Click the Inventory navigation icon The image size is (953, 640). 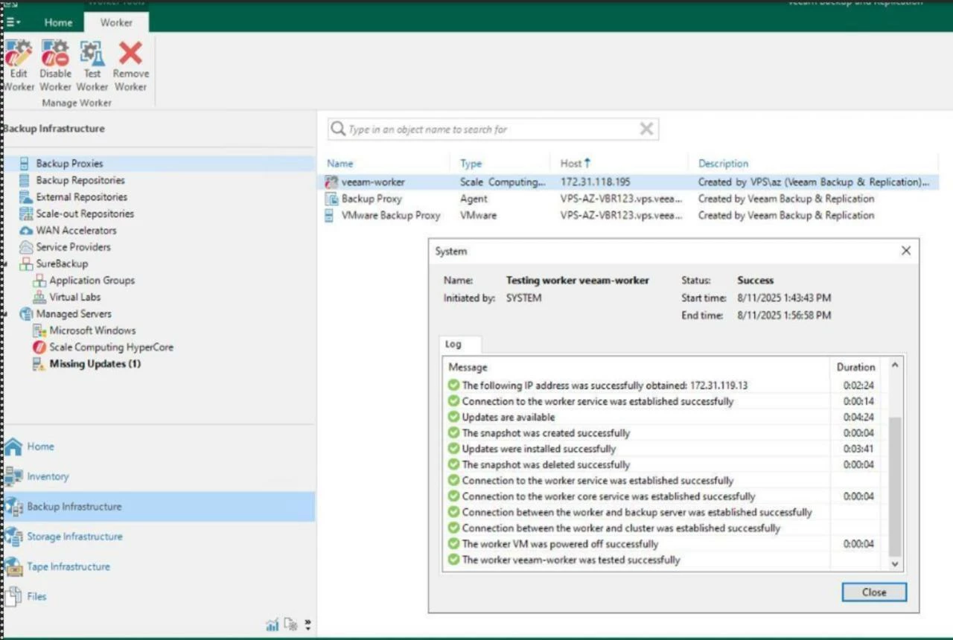point(13,476)
